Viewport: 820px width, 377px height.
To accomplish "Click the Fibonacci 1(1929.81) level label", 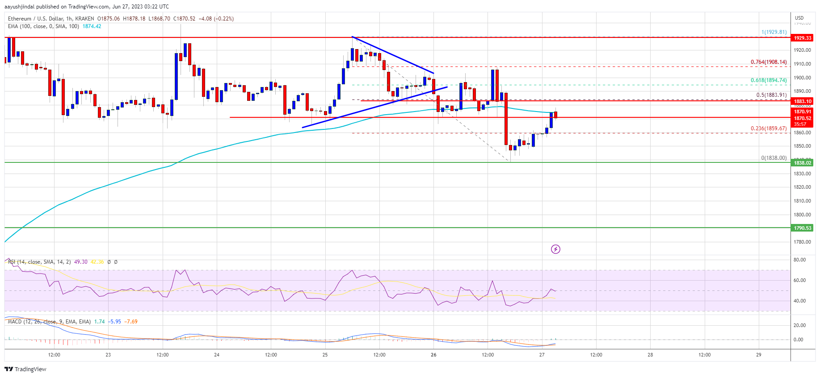I will point(774,32).
